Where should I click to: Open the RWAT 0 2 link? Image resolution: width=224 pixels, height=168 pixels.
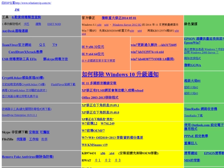[x=108, y=160]
